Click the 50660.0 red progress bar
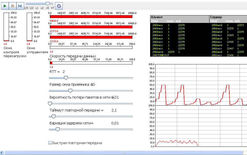 (91, 16)
